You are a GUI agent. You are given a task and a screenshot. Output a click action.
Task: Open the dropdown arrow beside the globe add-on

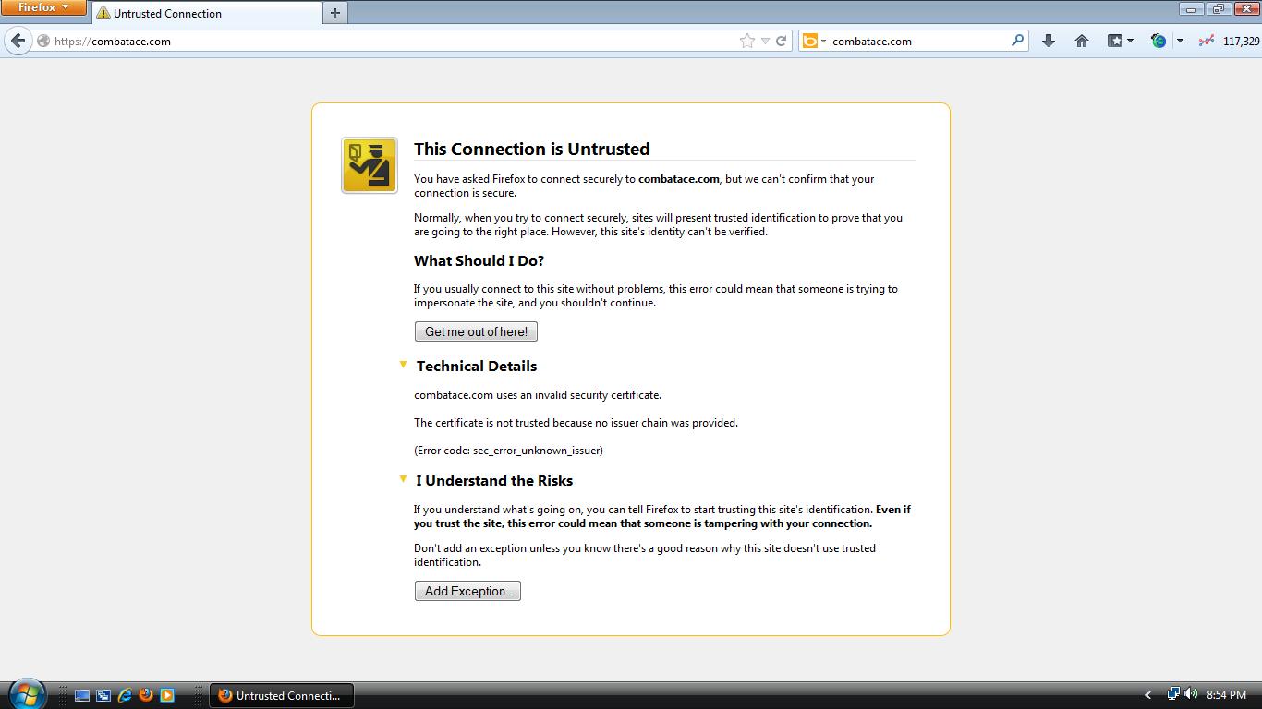[x=1180, y=41]
